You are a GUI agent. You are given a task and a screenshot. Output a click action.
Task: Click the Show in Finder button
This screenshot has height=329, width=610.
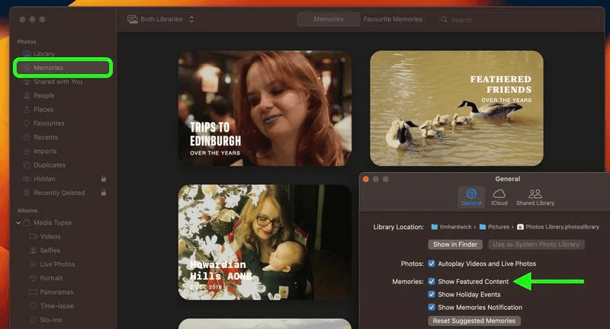coord(455,244)
